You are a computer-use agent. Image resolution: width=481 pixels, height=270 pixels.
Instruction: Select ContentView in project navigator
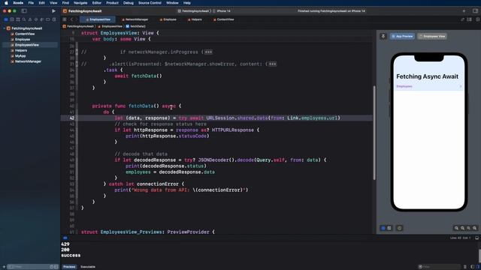coord(25,34)
